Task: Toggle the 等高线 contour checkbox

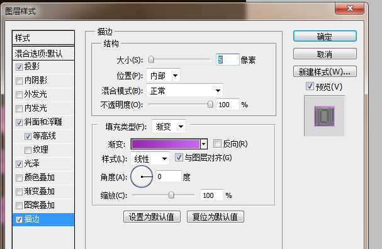Action: point(28,136)
